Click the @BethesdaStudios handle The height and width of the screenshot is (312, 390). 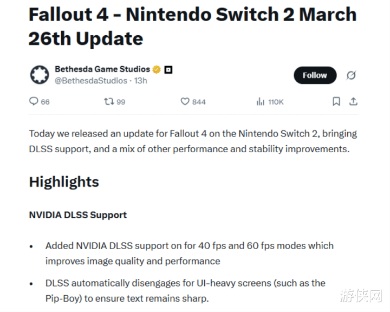tap(91, 81)
